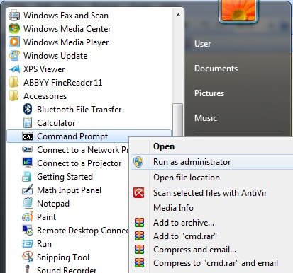Click the Notepad label
This screenshot has width=293, height=273.
(x=53, y=204)
